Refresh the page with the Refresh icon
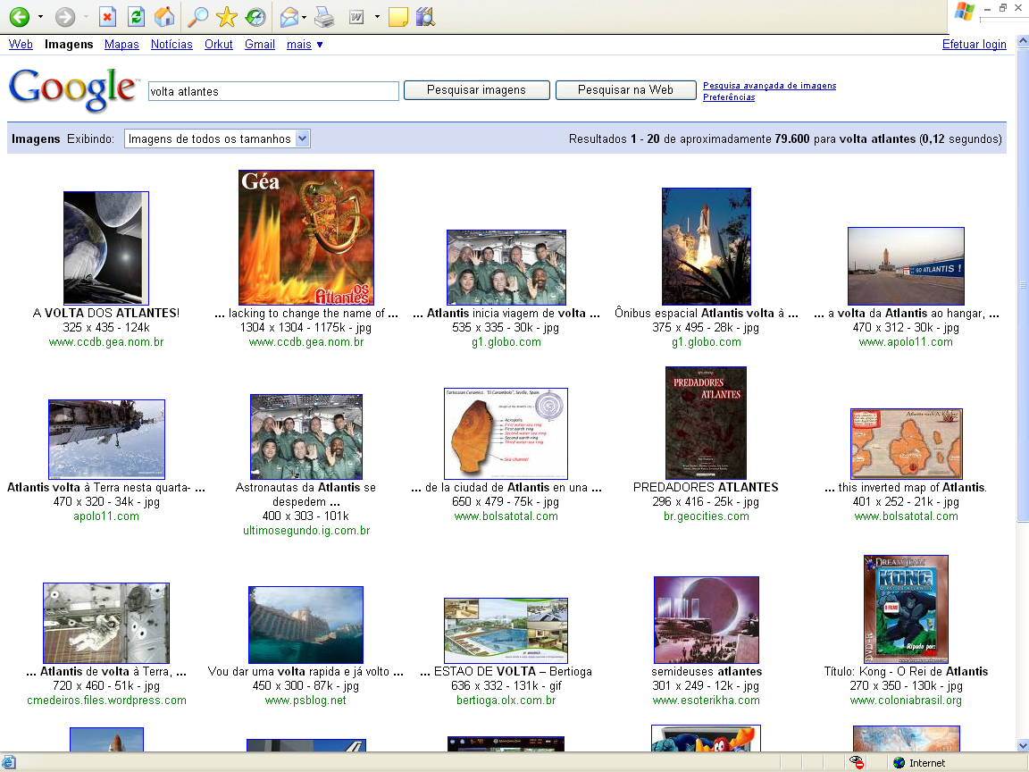 click(136, 17)
